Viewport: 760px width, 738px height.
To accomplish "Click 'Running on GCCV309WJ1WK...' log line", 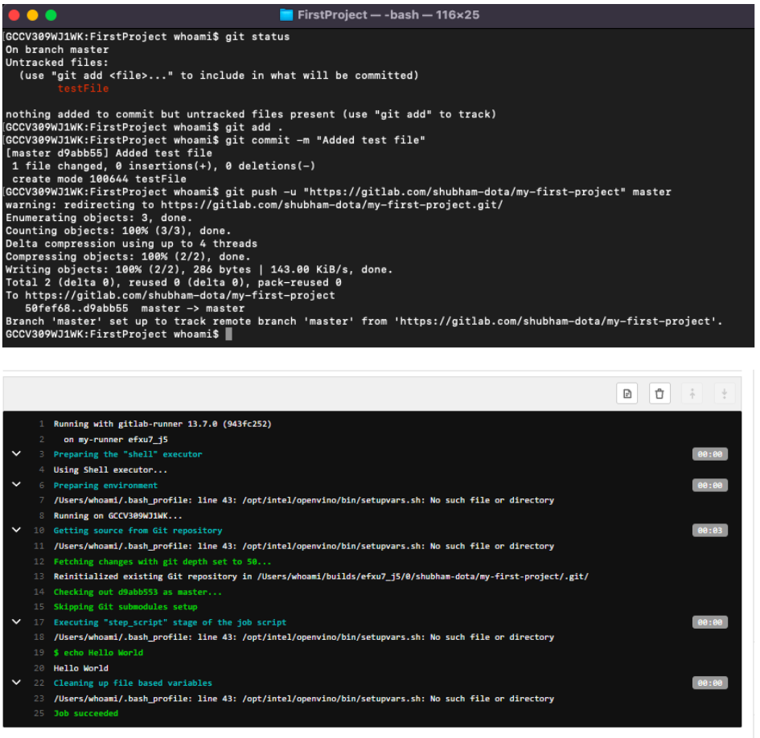I will click(117, 516).
